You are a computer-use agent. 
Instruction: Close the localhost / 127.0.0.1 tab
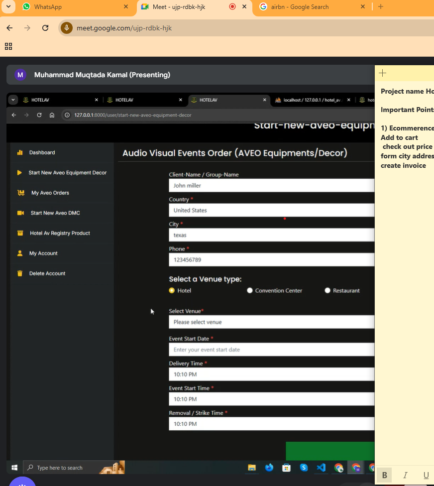coord(349,100)
